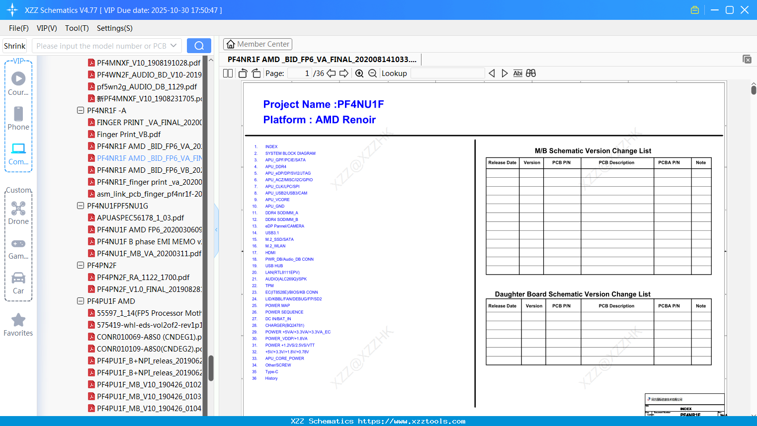Open APUASPEC56178_1_03.pdf
This screenshot has width=757, height=426.
[140, 217]
